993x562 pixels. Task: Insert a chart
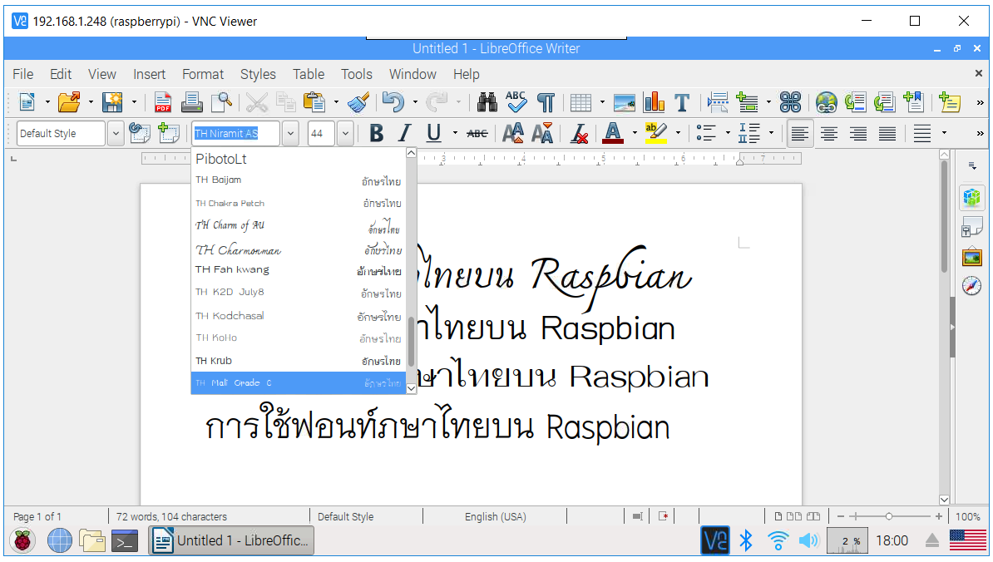click(x=654, y=102)
